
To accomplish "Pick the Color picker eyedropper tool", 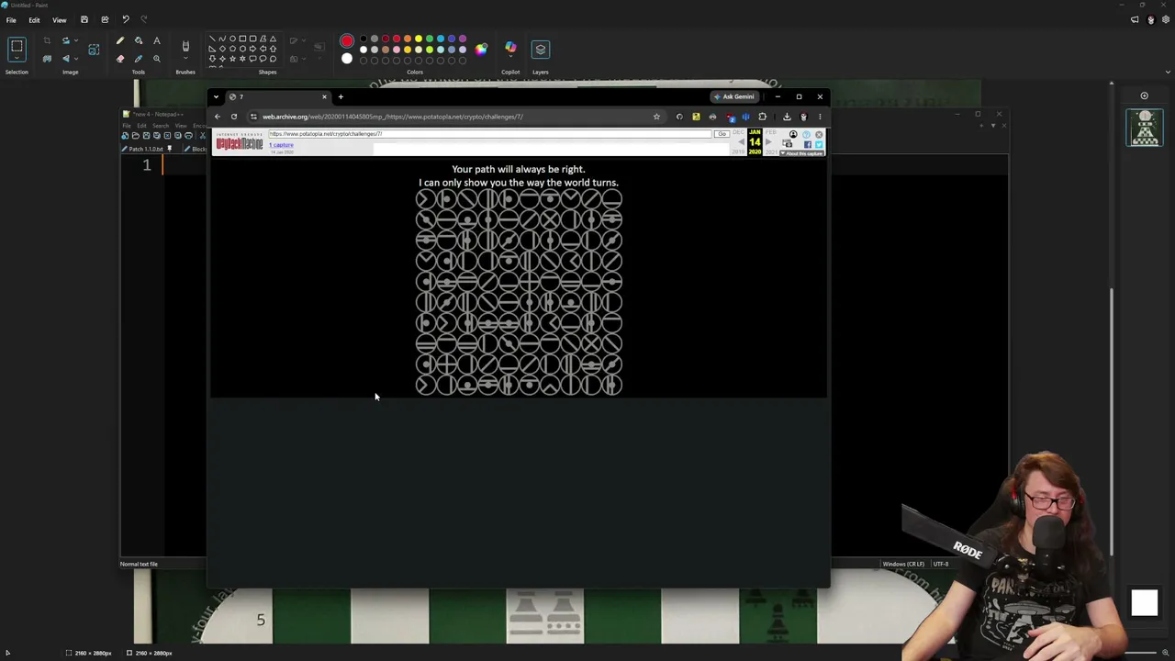I will [139, 59].
